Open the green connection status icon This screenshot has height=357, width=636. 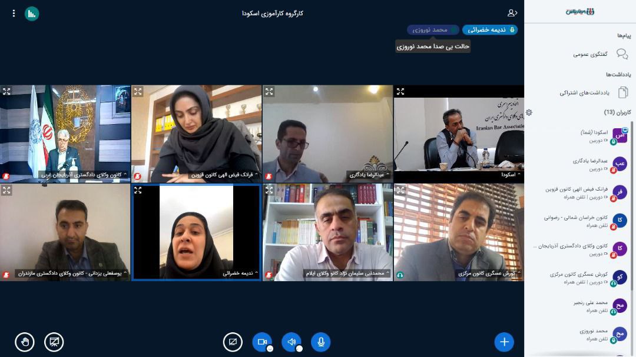point(32,14)
